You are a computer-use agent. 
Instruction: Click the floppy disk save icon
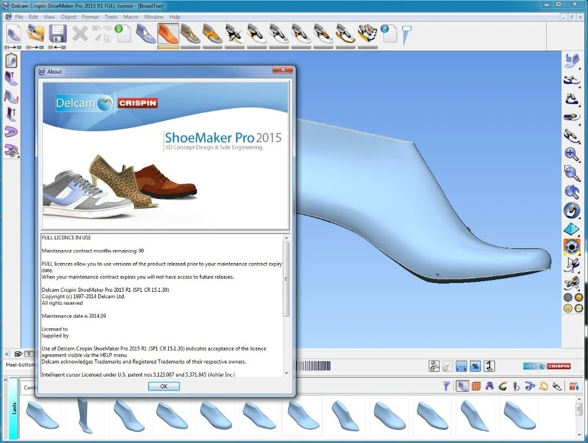[58, 34]
